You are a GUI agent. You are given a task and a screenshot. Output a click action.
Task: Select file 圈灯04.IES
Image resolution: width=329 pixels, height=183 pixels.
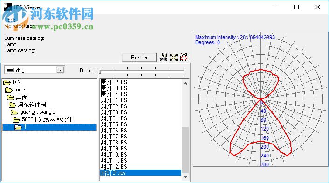114,94
